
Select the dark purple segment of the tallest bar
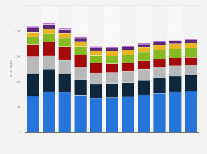[49, 27]
